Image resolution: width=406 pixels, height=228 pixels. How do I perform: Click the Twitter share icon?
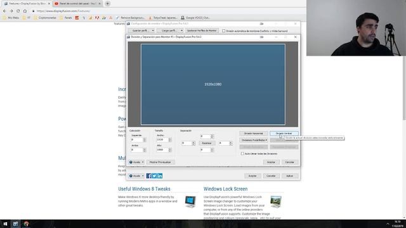(x=154, y=176)
